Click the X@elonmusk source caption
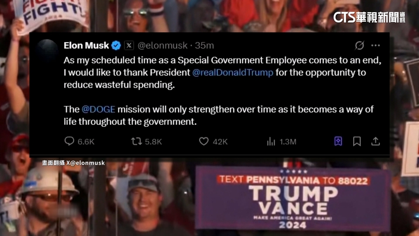Screen dimensions: 419x236 pyautogui.click(x=73, y=163)
